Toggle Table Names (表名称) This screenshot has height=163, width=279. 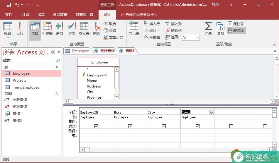click(x=236, y=30)
